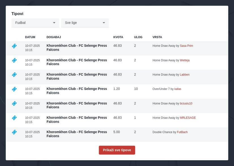The height and width of the screenshot is (166, 234).
Task: Open the Fudbal sport dropdown
Action: 35,23
